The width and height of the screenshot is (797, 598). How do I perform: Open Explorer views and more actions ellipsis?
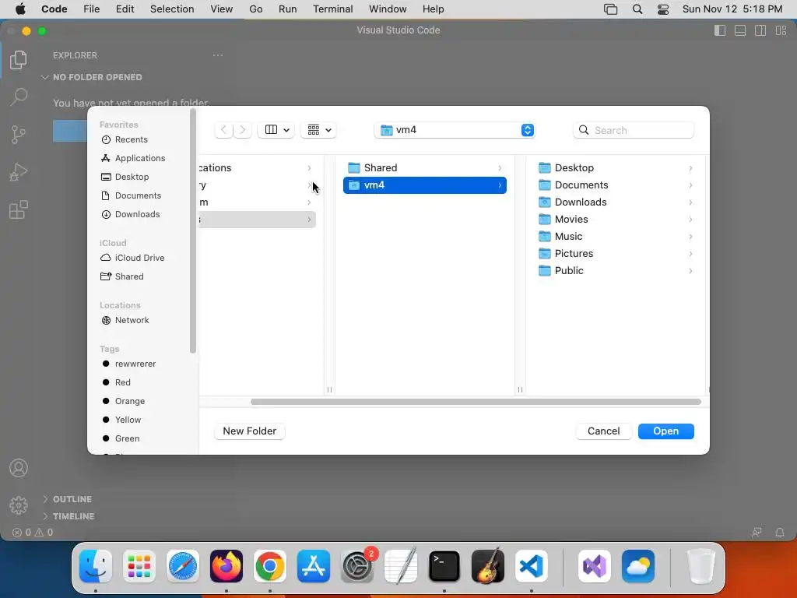point(218,55)
